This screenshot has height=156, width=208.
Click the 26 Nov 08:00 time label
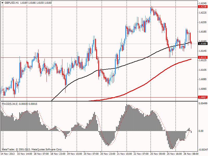point(191,154)
